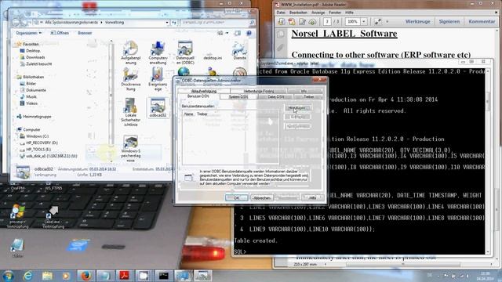This screenshot has width=502, height=282.
Task: Open the Datei menu in Adobe Reader
Action: tap(281, 13)
